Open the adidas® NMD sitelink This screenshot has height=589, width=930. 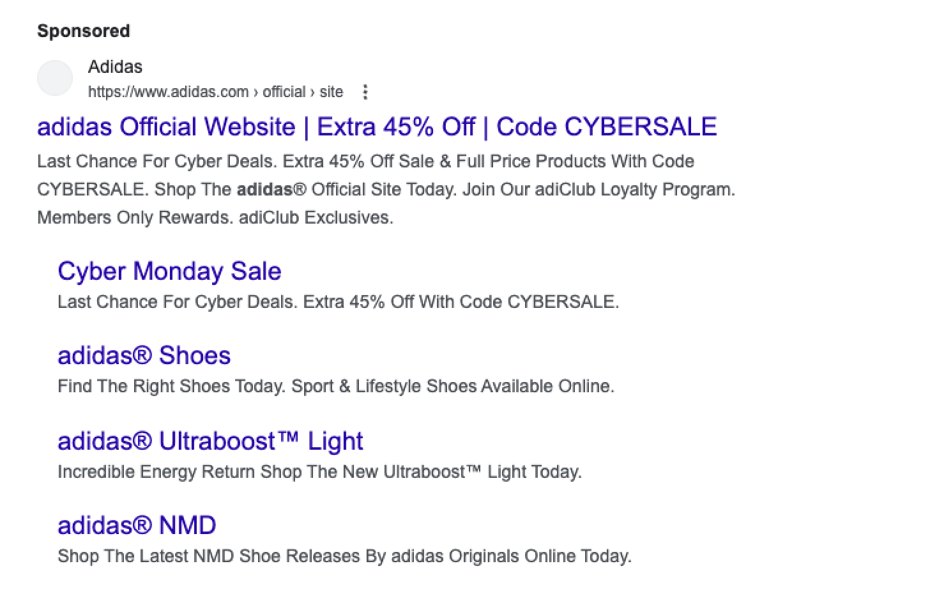pos(137,525)
